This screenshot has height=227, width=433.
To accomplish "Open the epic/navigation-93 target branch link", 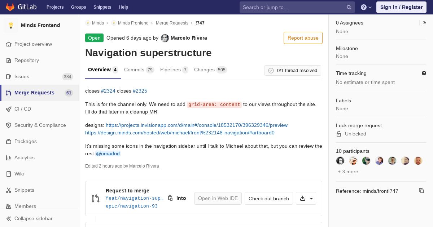I will (132, 206).
